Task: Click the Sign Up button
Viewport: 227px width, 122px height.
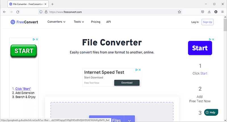Action: point(207,22)
